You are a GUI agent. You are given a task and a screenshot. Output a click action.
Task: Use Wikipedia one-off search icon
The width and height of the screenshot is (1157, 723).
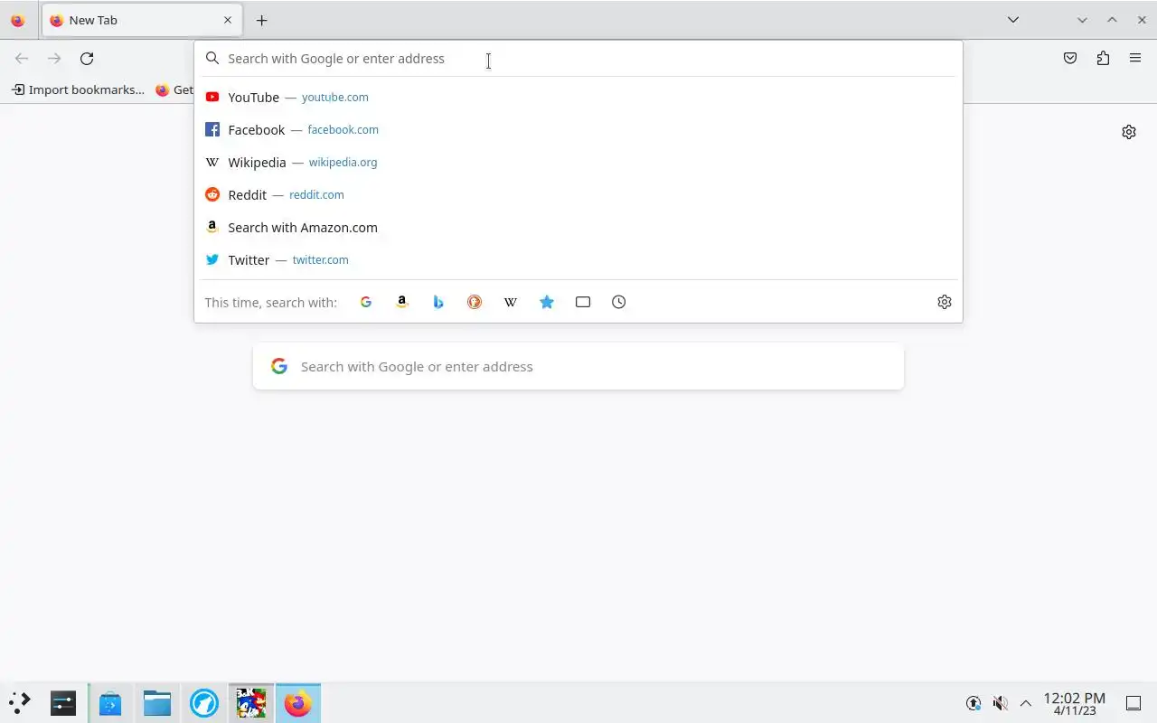pos(511,302)
